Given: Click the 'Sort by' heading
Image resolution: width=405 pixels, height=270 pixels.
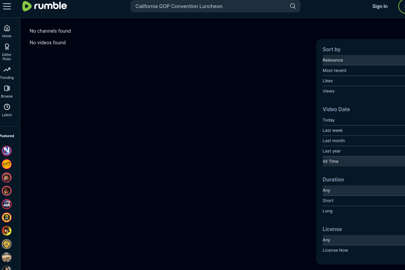Looking at the screenshot, I should (331, 49).
